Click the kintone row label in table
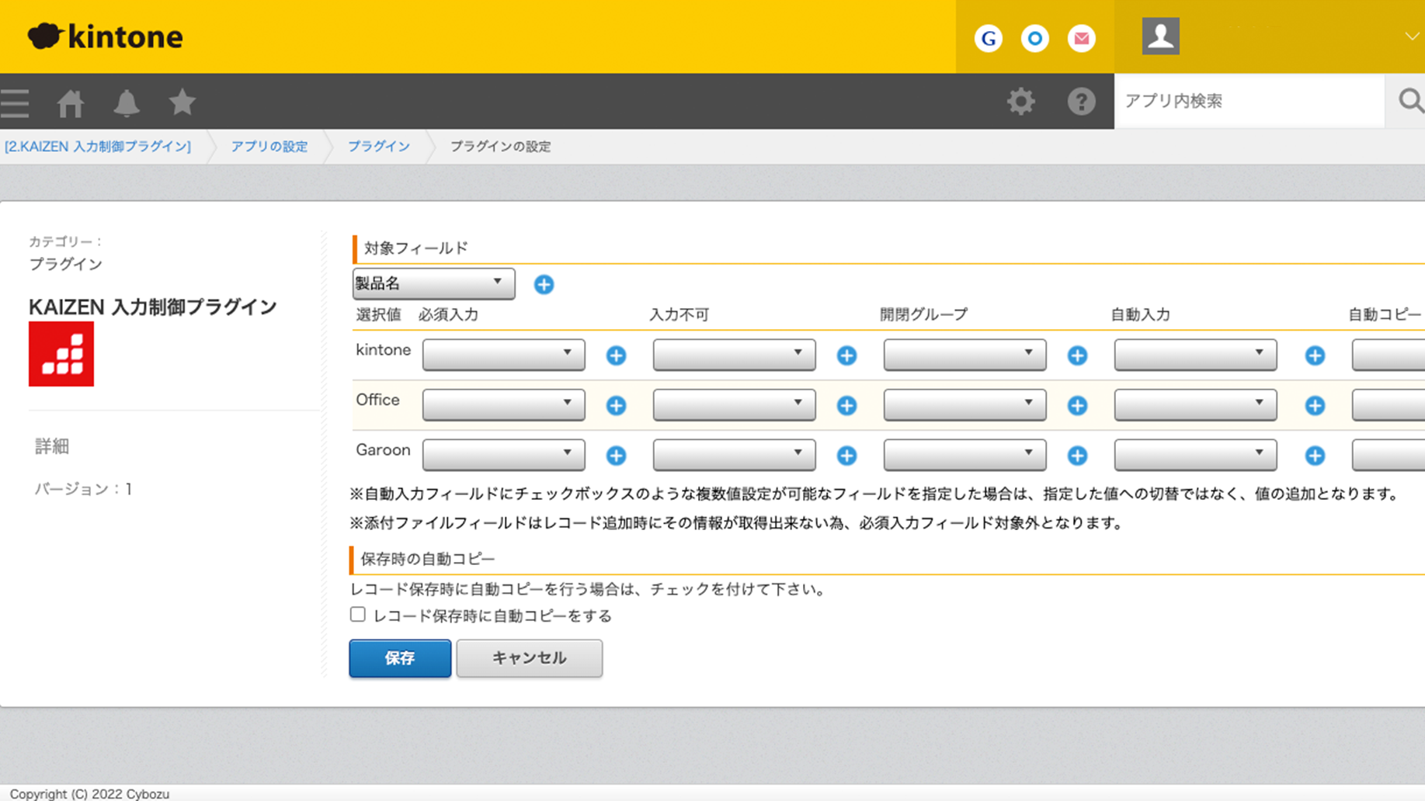 (383, 350)
